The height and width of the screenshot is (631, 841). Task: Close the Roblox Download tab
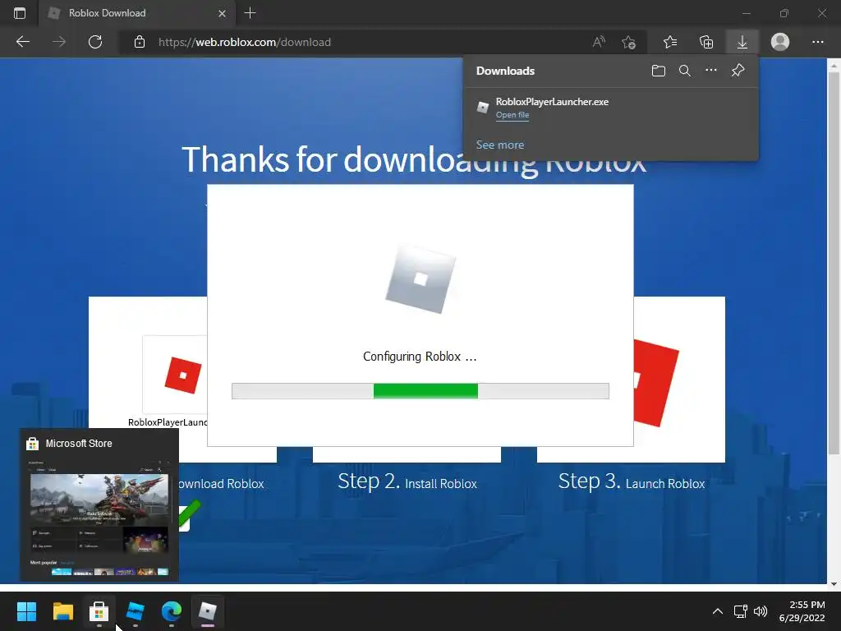tap(222, 13)
